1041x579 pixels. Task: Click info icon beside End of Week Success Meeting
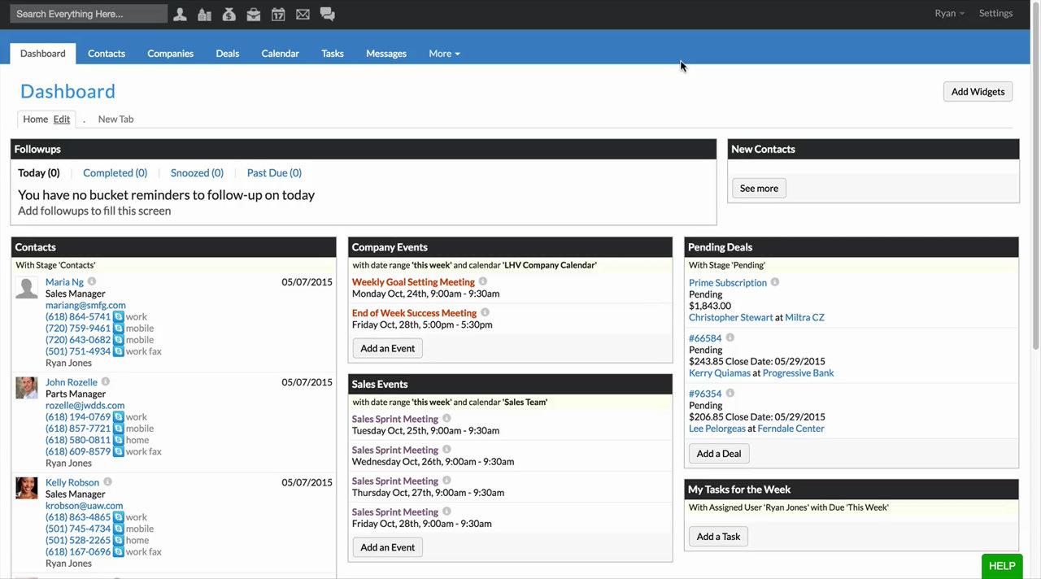point(486,312)
